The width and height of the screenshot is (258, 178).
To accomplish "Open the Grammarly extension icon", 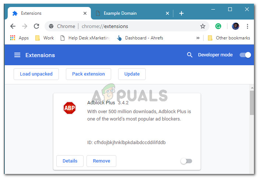I will pos(218,26).
